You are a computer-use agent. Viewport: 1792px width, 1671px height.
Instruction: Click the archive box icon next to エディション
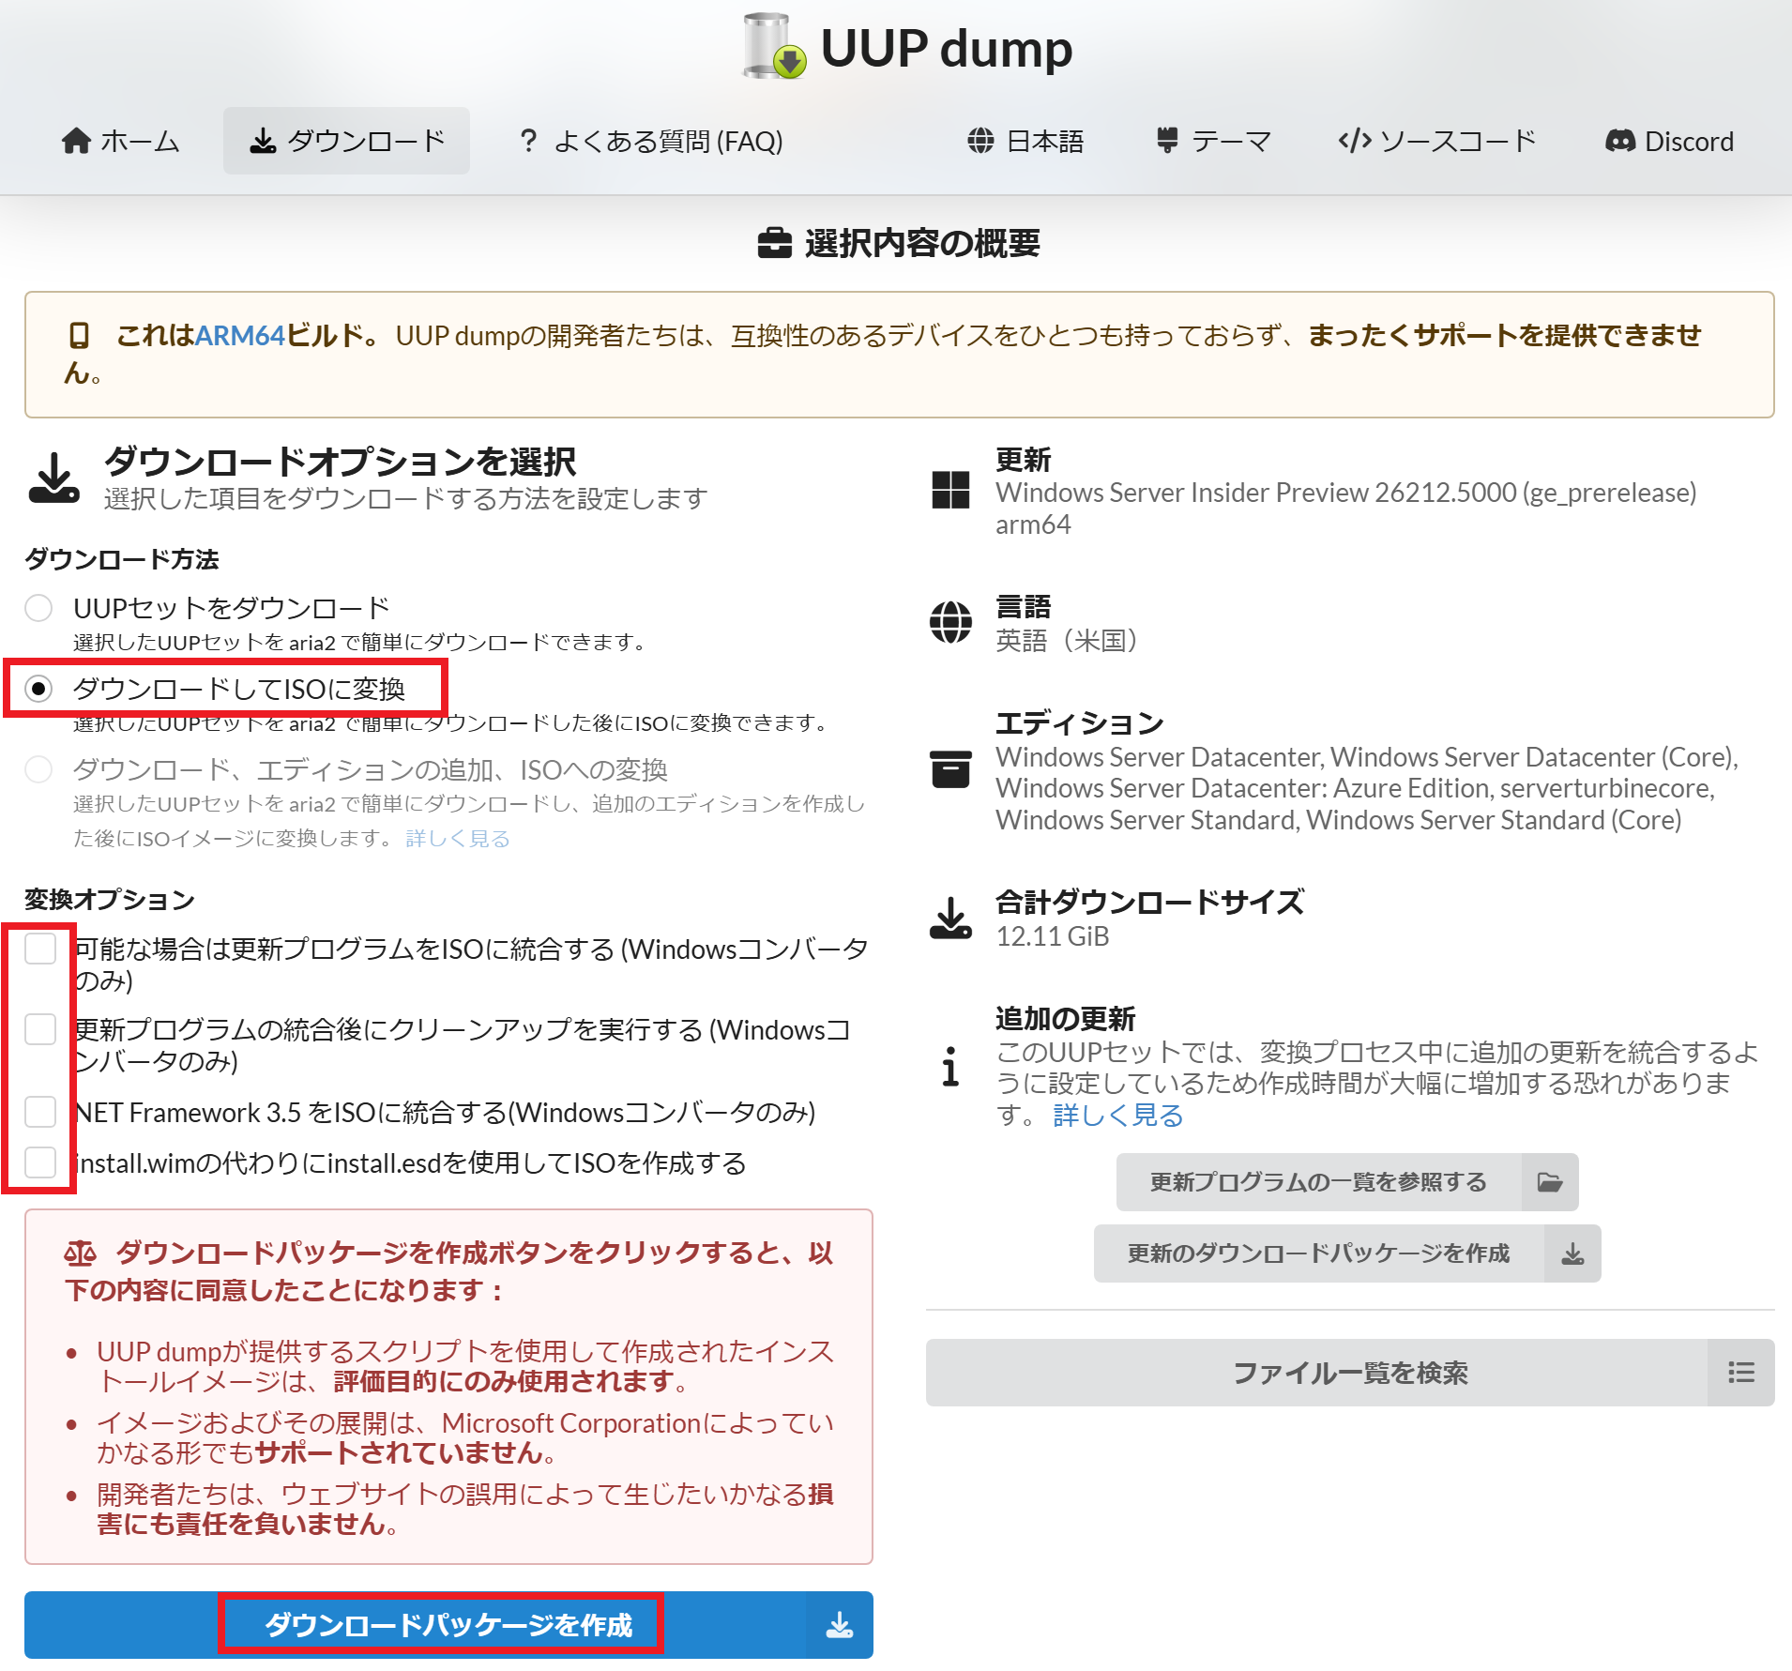point(950,769)
